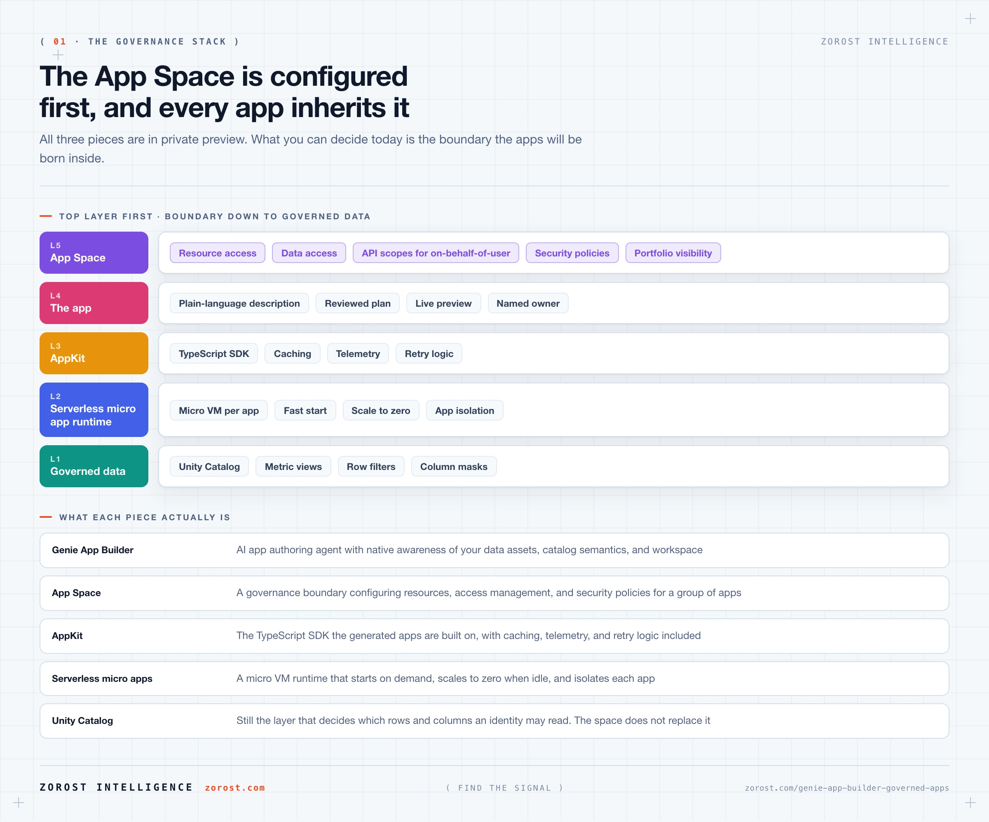Select the Data access chip
This screenshot has height=822, width=989.
pyautogui.click(x=309, y=253)
